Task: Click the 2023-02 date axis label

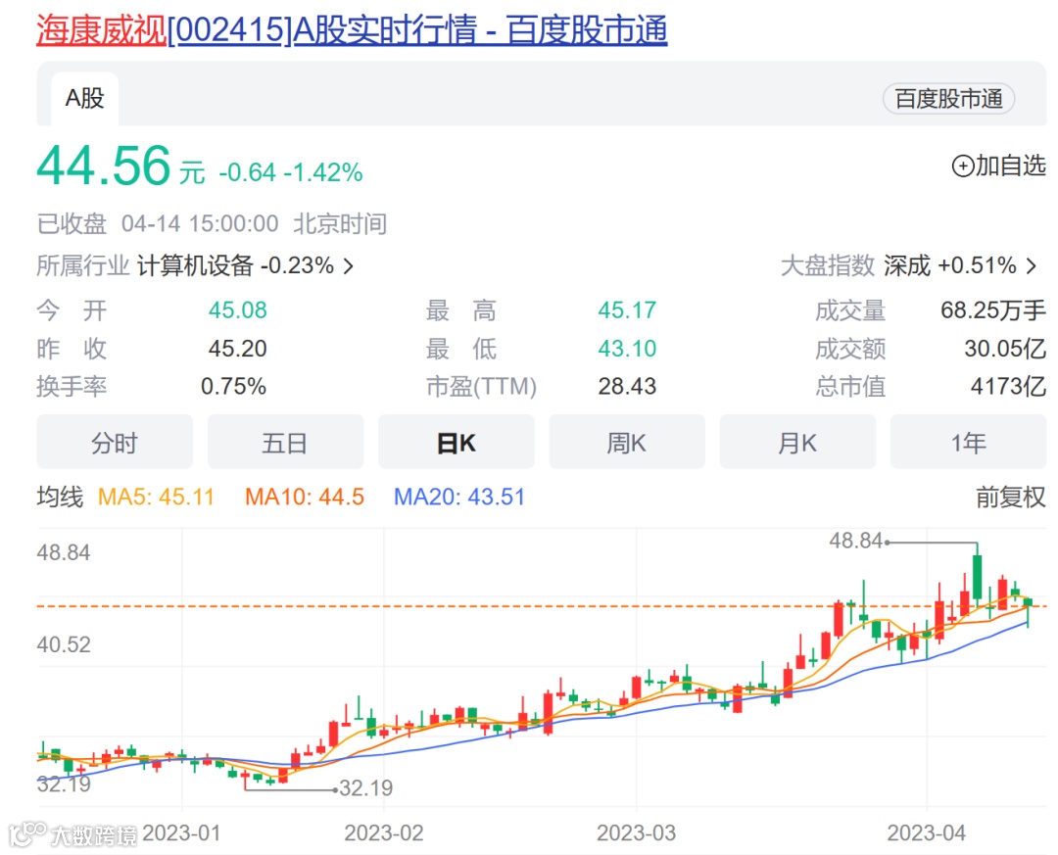Action: click(383, 833)
